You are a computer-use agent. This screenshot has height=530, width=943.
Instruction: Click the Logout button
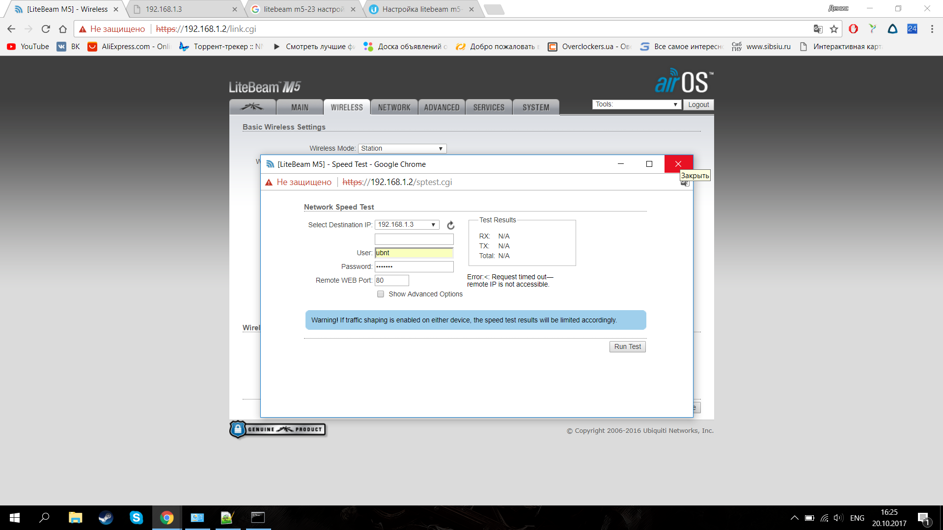pyautogui.click(x=698, y=105)
